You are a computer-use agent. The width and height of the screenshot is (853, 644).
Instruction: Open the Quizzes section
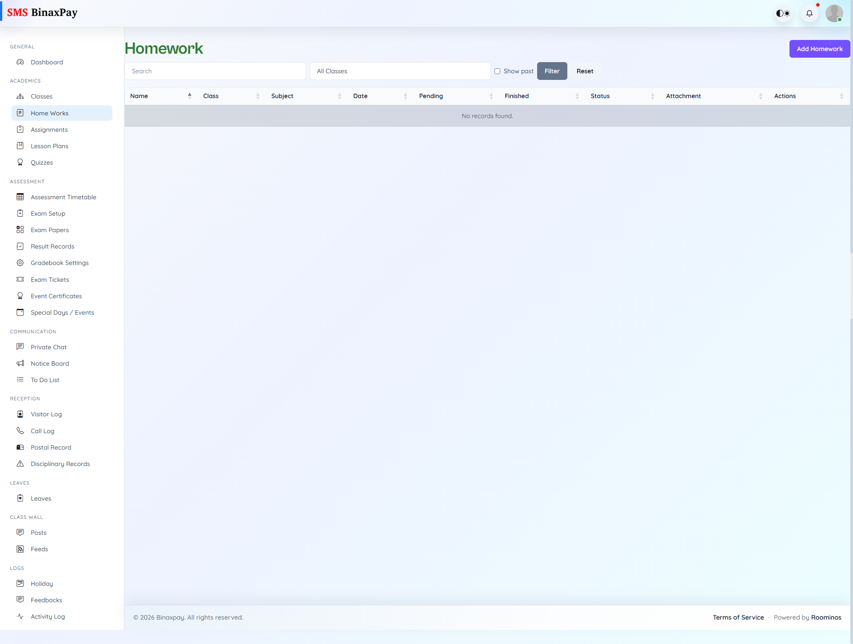tap(41, 162)
